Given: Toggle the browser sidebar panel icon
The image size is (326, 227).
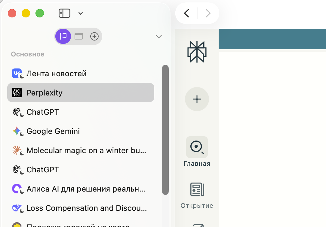Looking at the screenshot, I should [64, 13].
